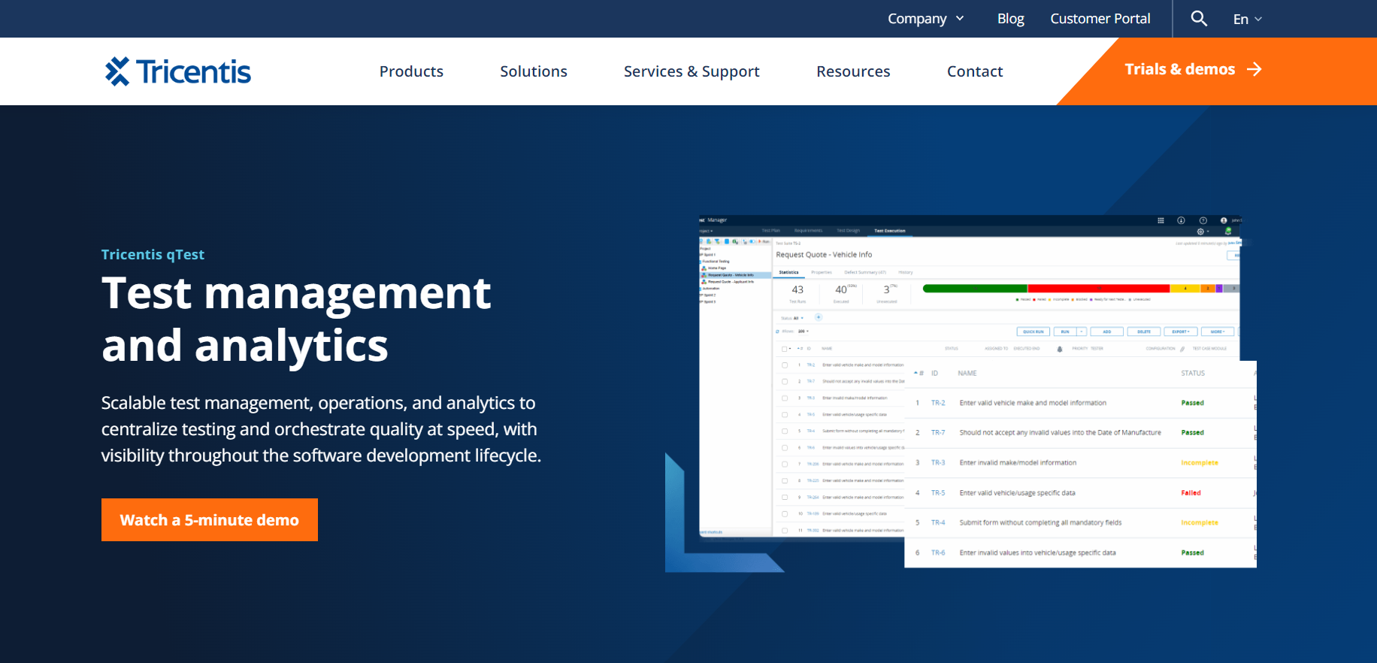Click the ADD button in qTest screenshot
This screenshot has width=1377, height=663.
coord(1106,331)
